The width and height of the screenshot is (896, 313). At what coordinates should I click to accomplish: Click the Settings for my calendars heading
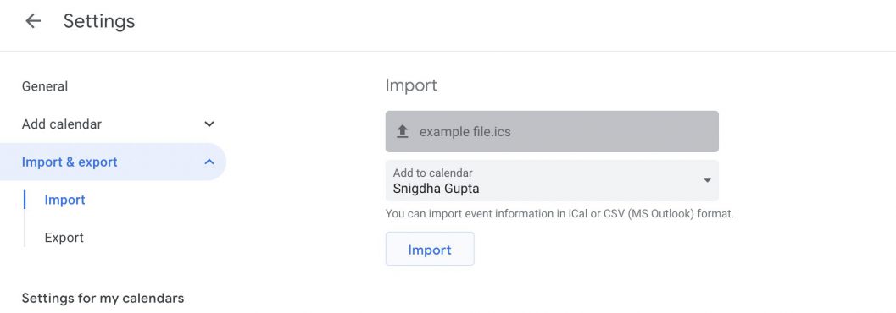103,298
